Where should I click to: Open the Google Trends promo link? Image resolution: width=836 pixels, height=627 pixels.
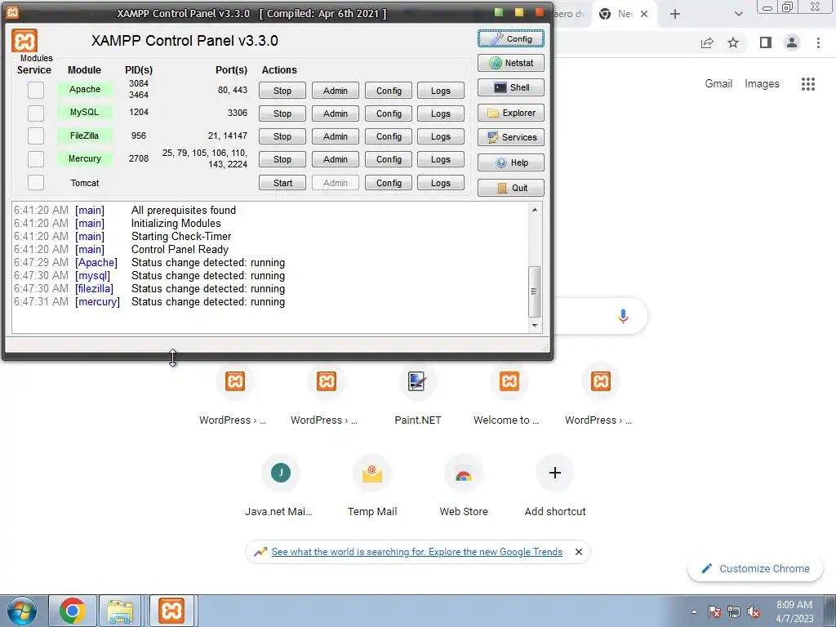pos(417,552)
